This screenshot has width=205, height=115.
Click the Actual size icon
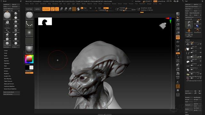(178, 29)
